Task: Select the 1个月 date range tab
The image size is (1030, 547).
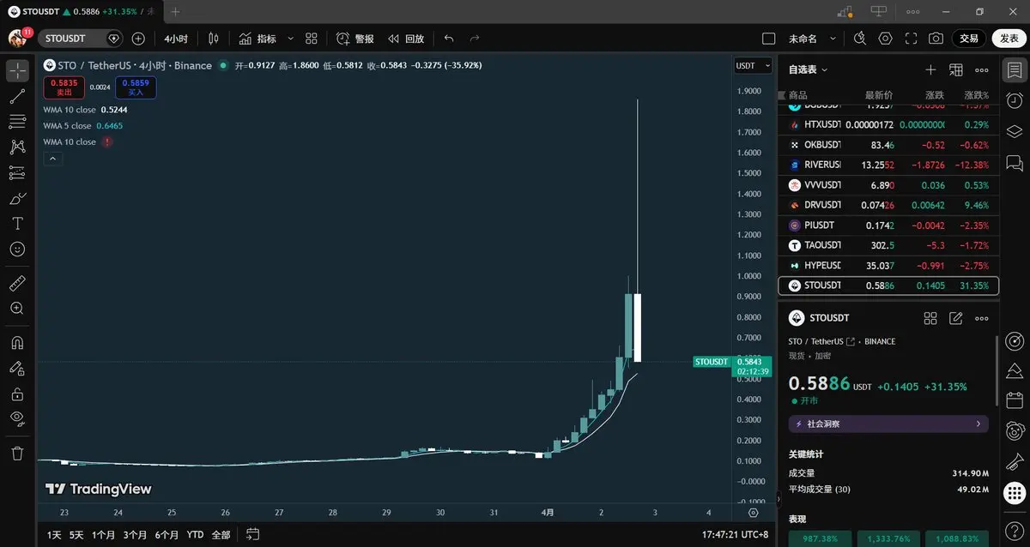Action: (104, 534)
